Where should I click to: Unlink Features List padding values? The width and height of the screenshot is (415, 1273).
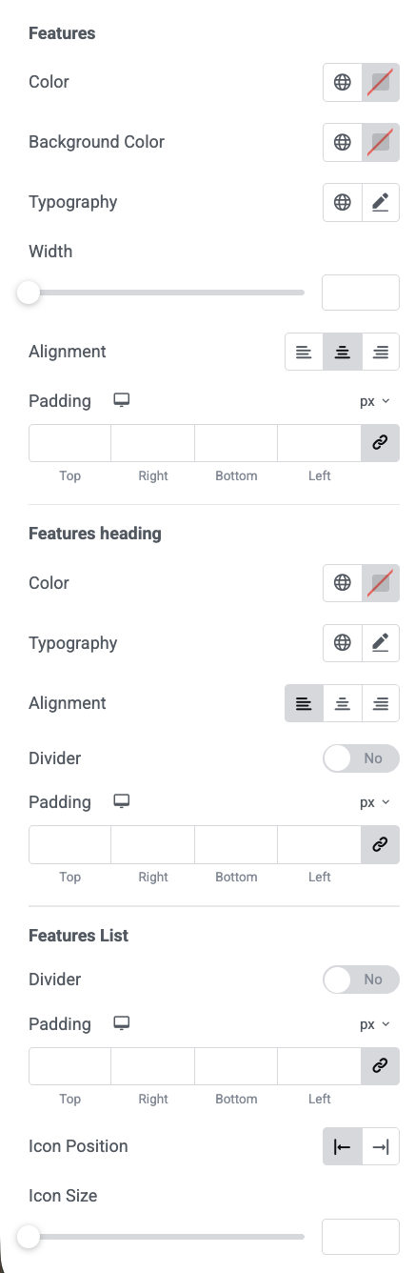click(x=380, y=1066)
